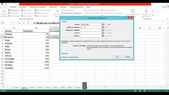Open the Name Box dropdown showing C3
The height and width of the screenshot is (95, 169).
(x=12, y=23)
